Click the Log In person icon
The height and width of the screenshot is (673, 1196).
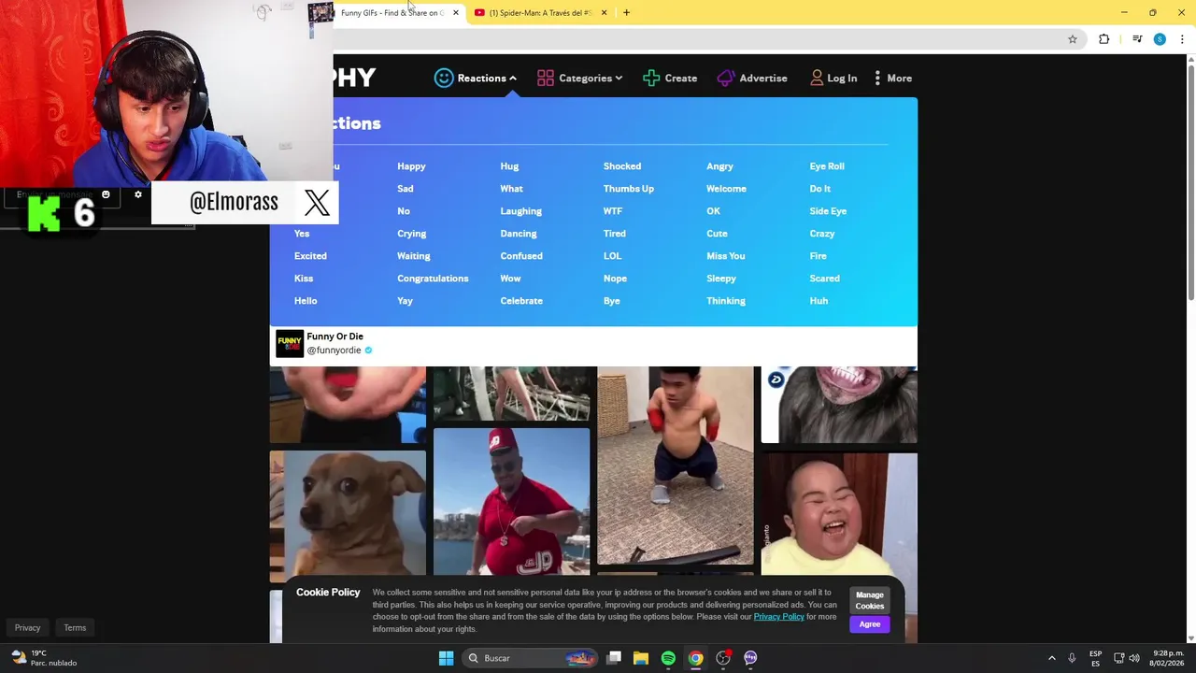click(817, 78)
